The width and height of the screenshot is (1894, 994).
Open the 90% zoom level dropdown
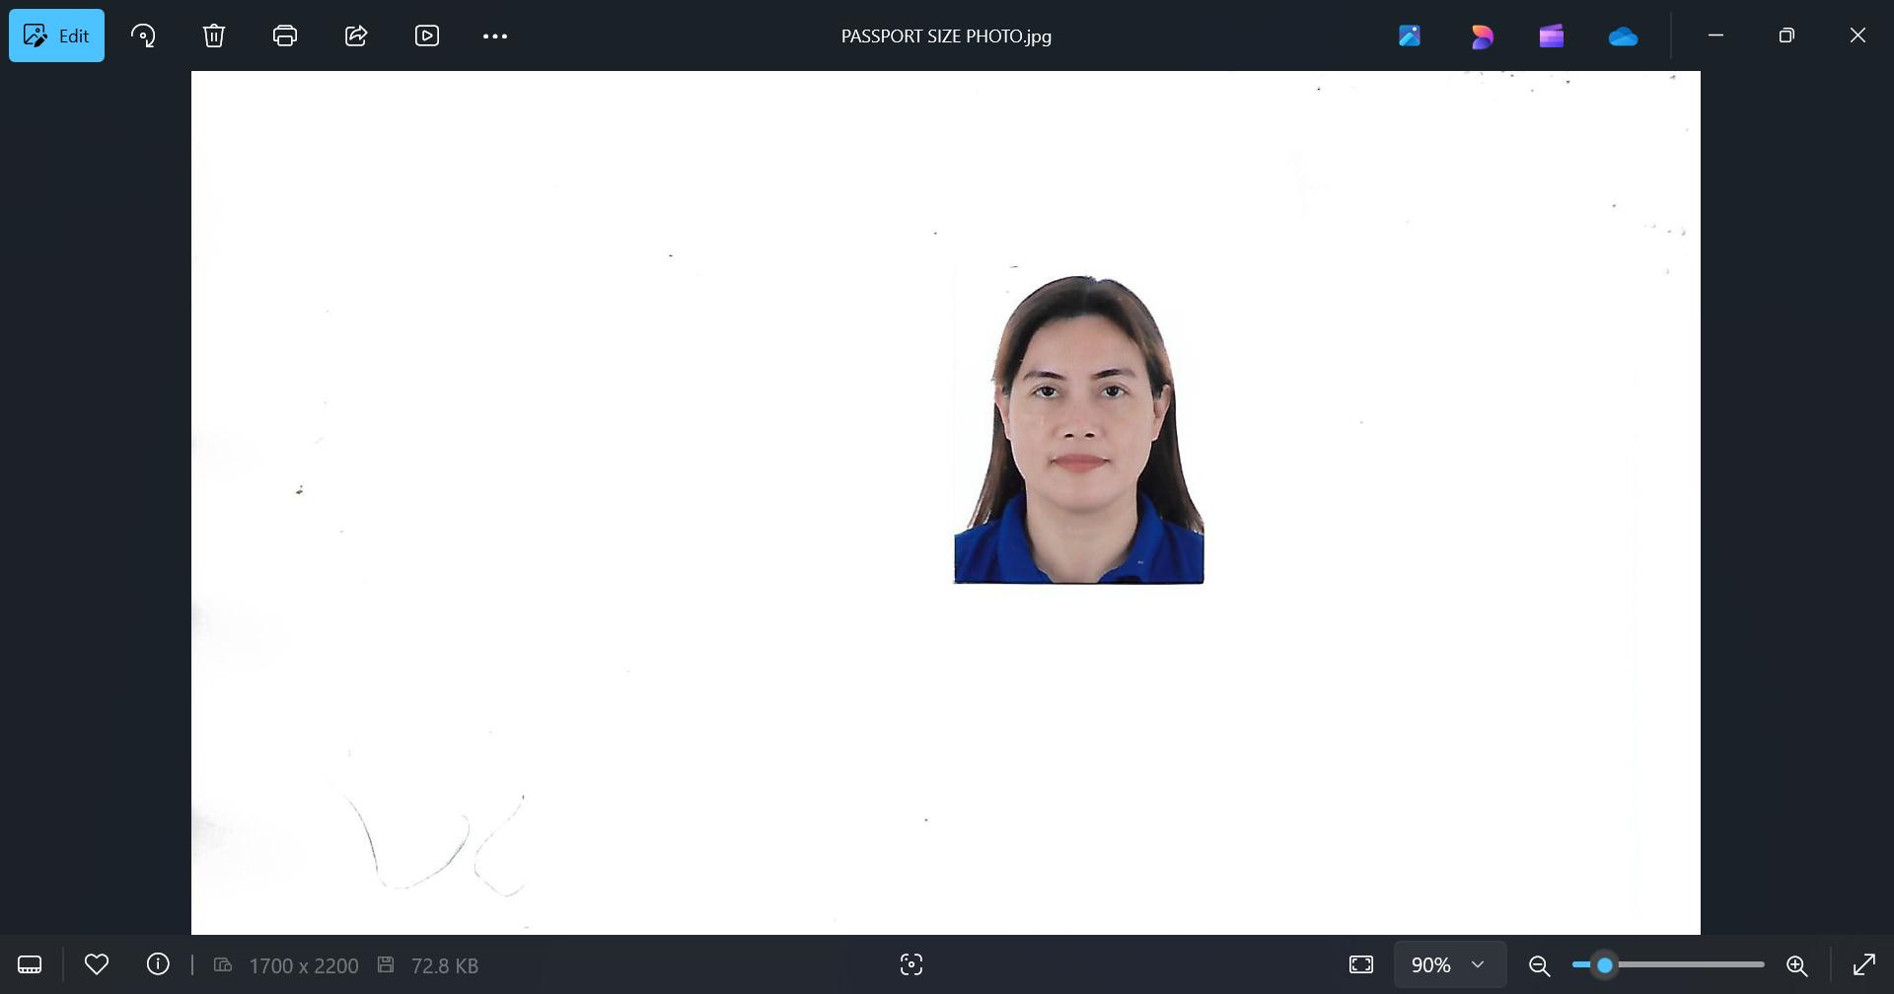pos(1449,964)
